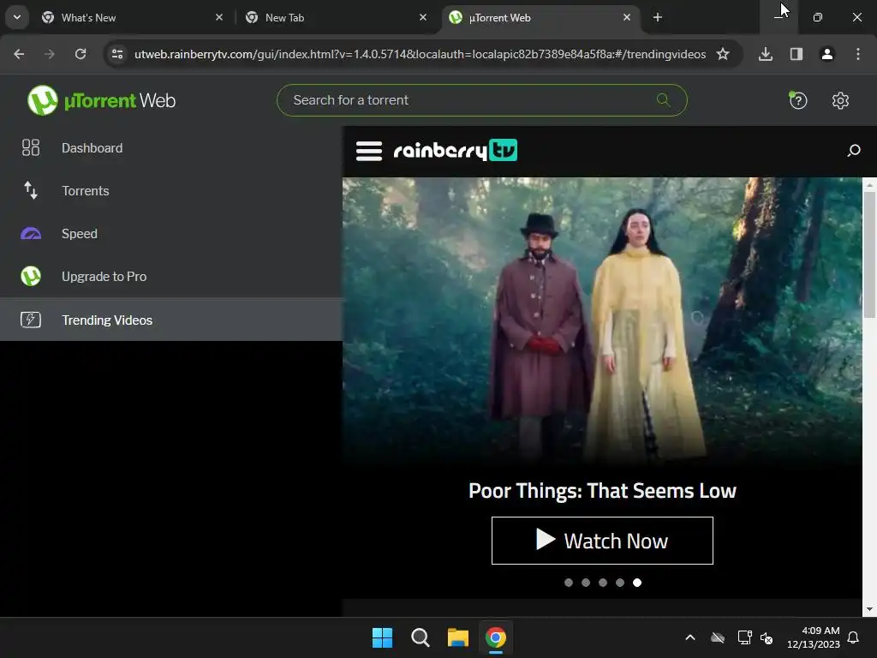Screen dimensions: 877x658
Task: Open Chrome three-dot menu
Action: pyautogui.click(x=858, y=54)
